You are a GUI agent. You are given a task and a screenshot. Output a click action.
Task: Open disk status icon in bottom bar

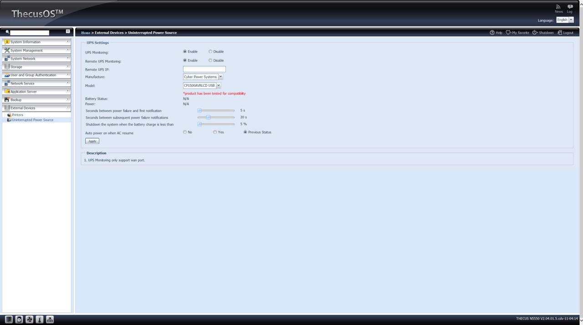tap(19, 320)
